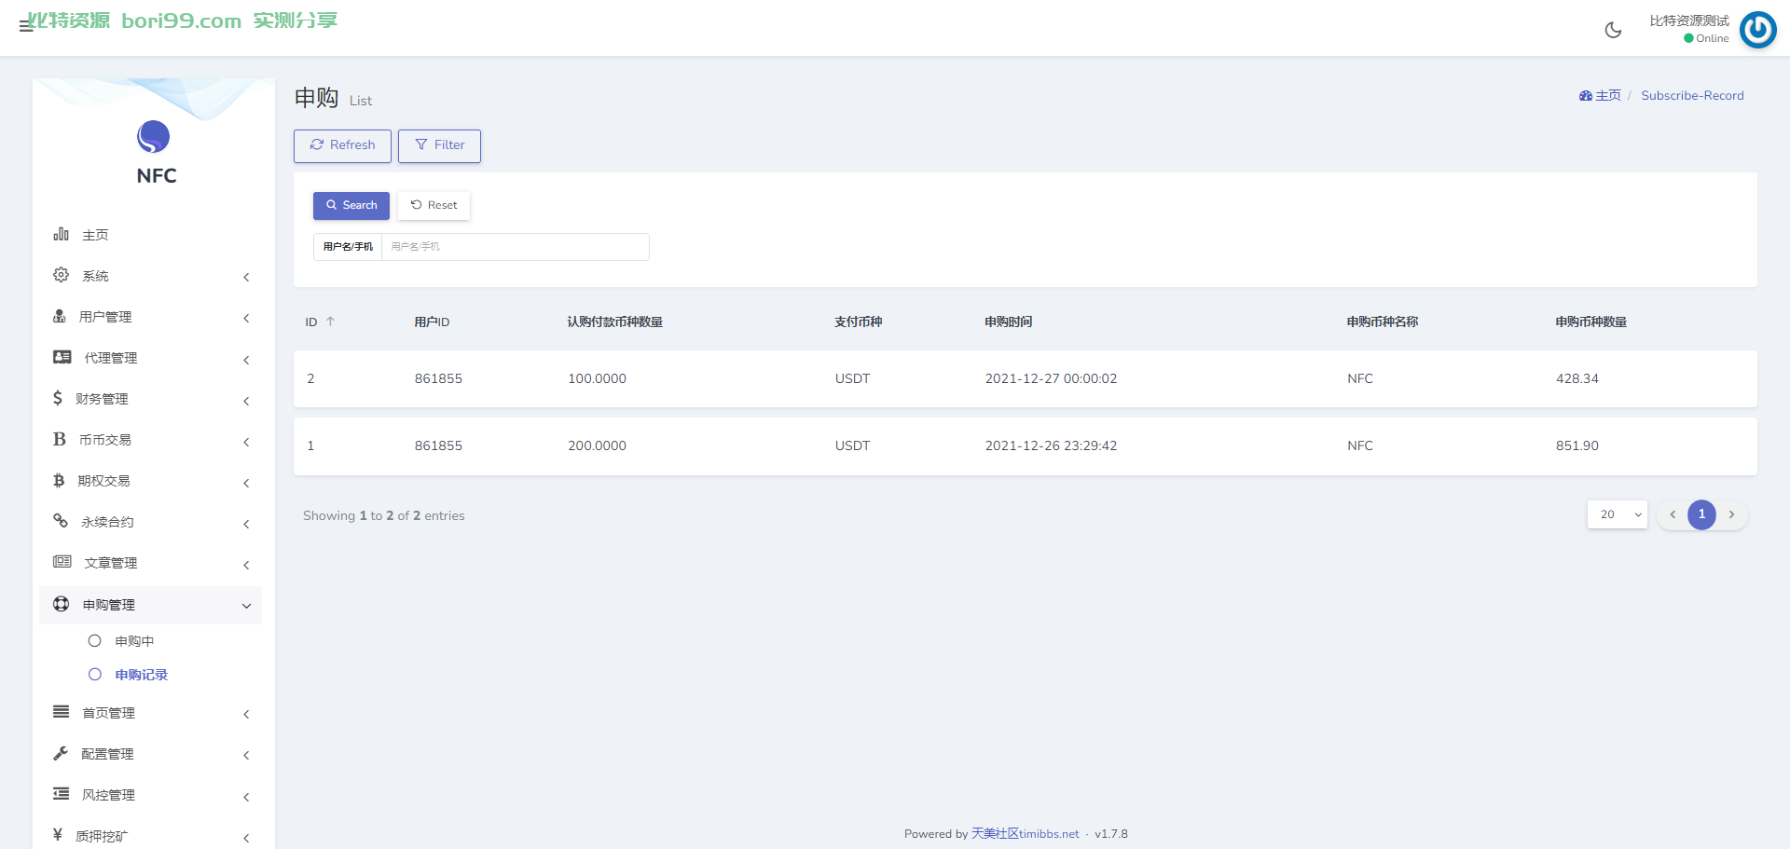Open 质押挖矿 menu label
Viewport: 1790px width, 849px height.
click(x=102, y=836)
